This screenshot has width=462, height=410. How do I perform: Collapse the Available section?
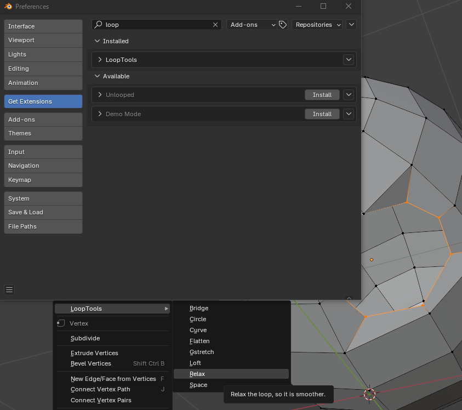click(97, 76)
